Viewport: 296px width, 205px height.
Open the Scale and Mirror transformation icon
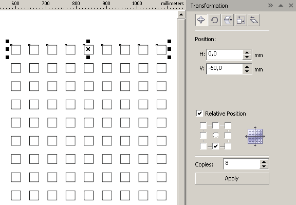228,20
